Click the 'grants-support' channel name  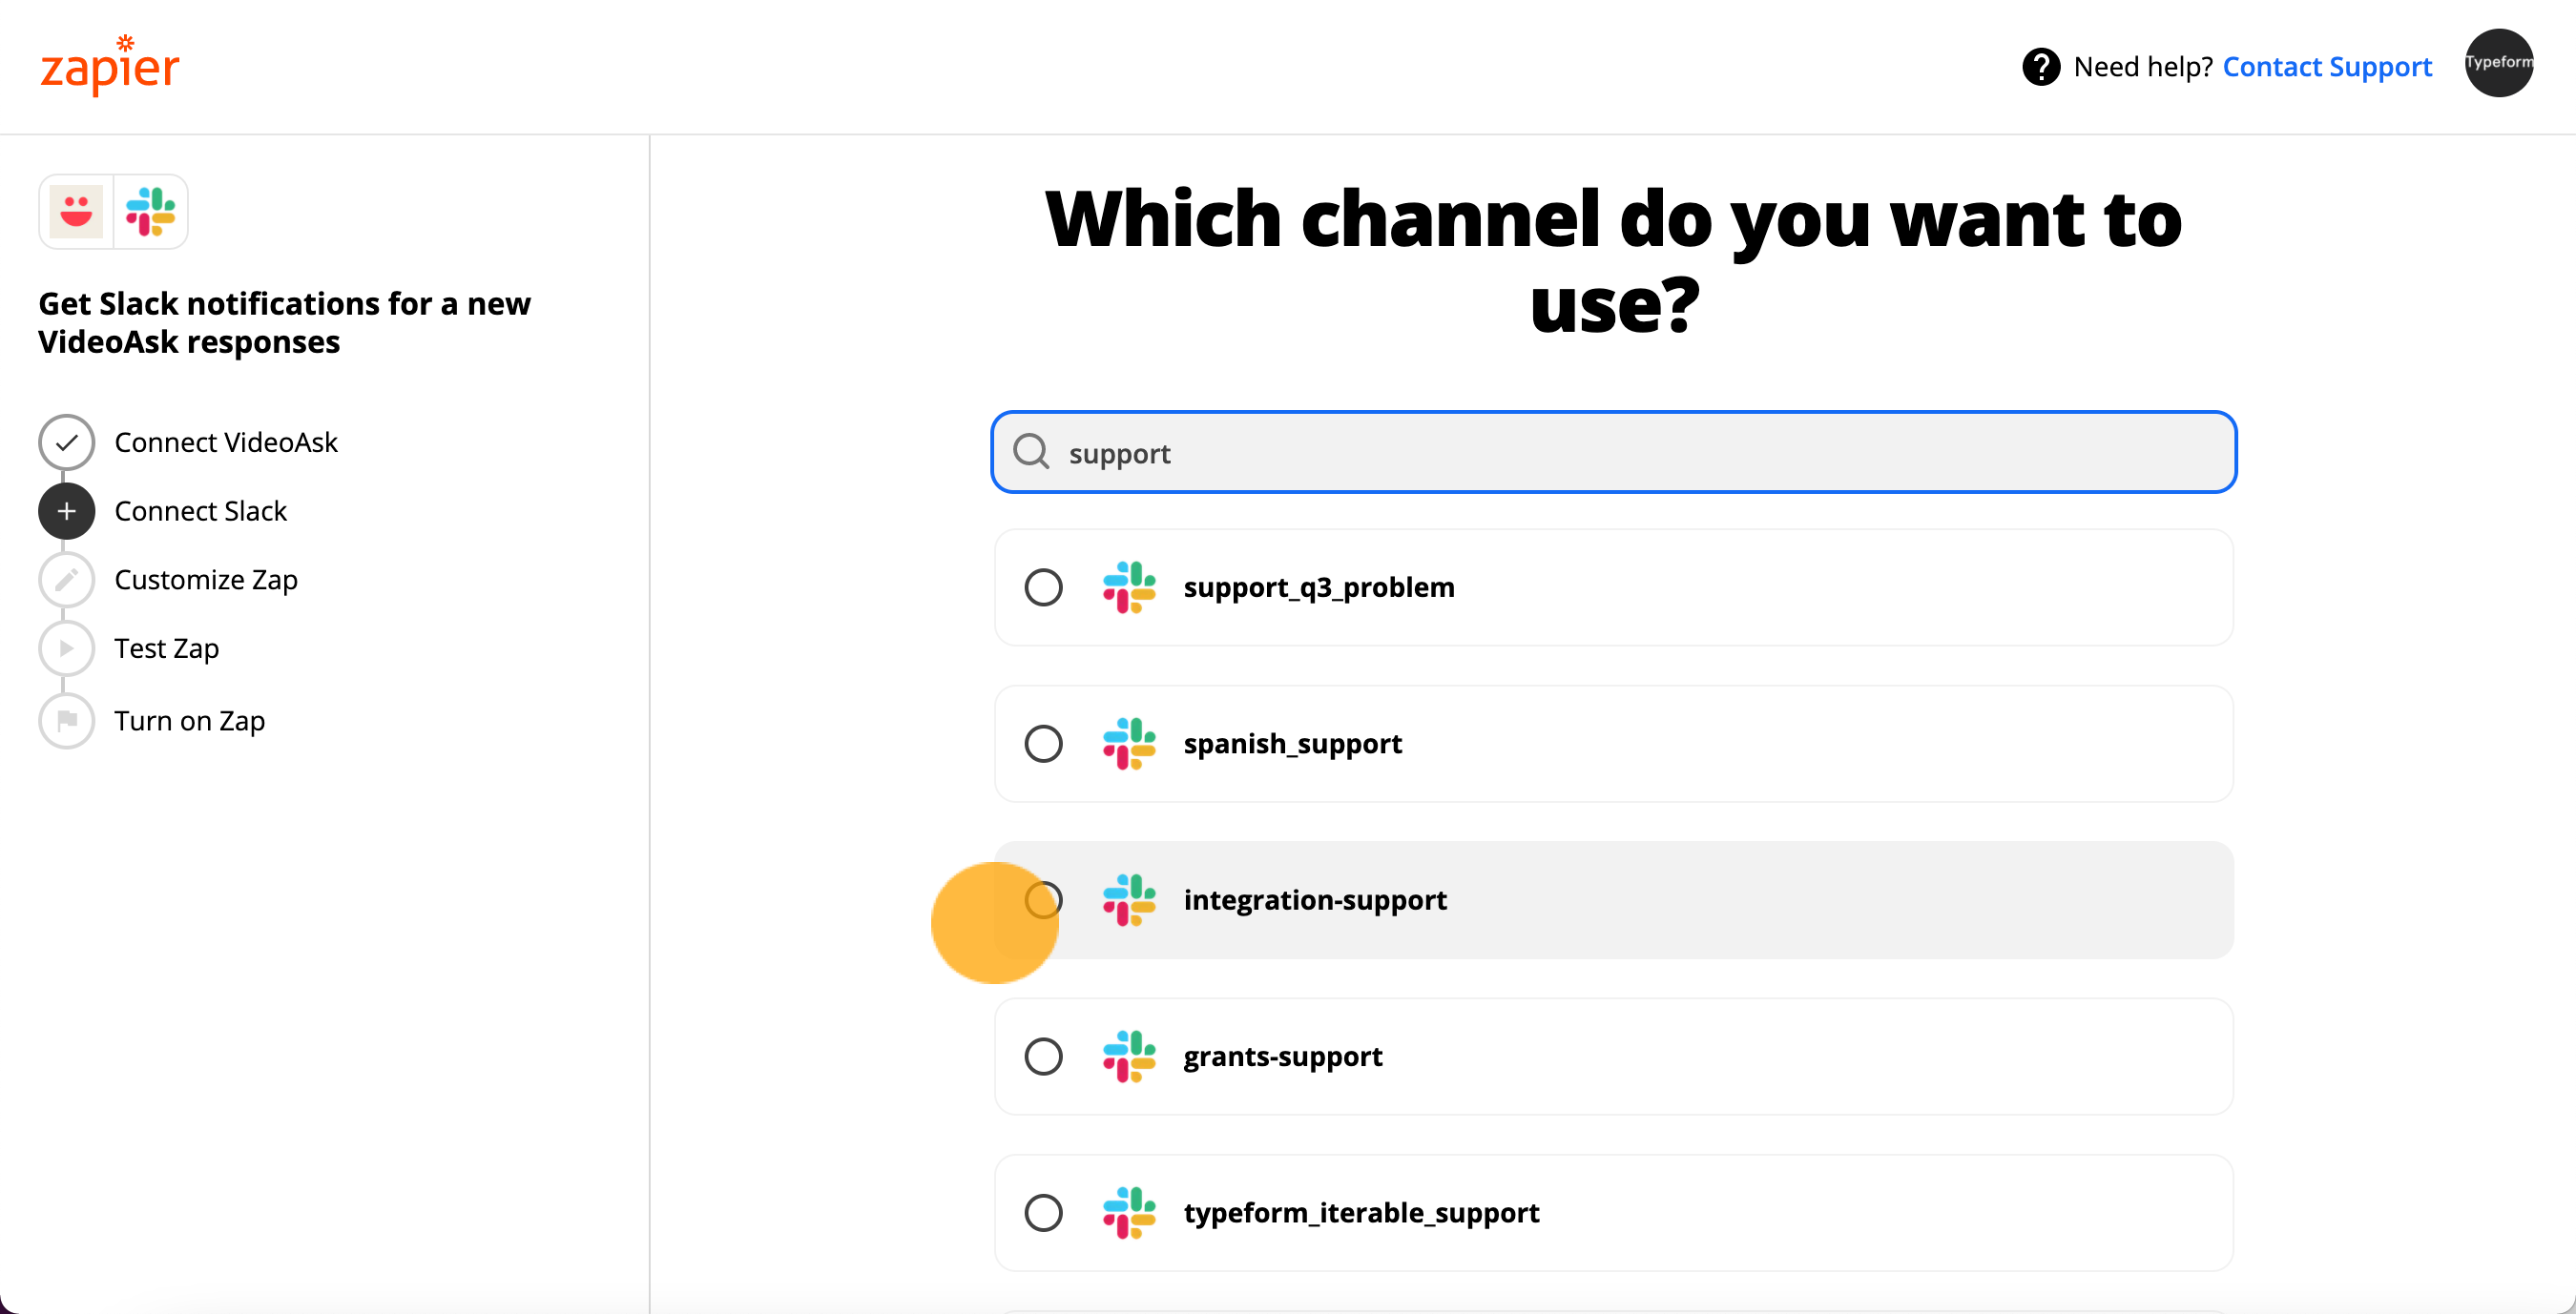pyautogui.click(x=1283, y=1057)
